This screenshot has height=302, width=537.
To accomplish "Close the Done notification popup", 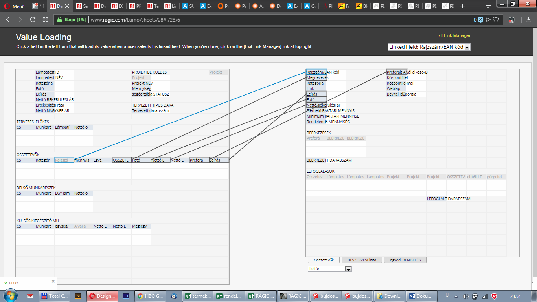I will point(53,281).
